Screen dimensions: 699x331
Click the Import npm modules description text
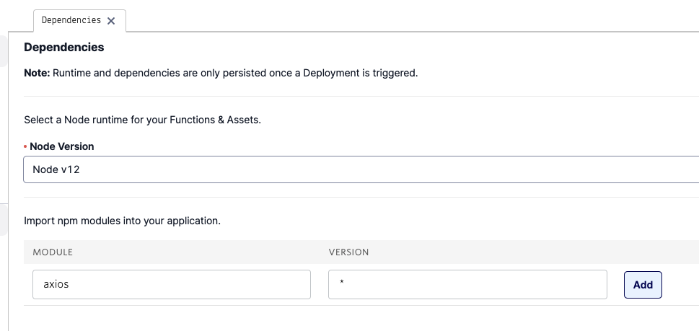click(x=122, y=221)
